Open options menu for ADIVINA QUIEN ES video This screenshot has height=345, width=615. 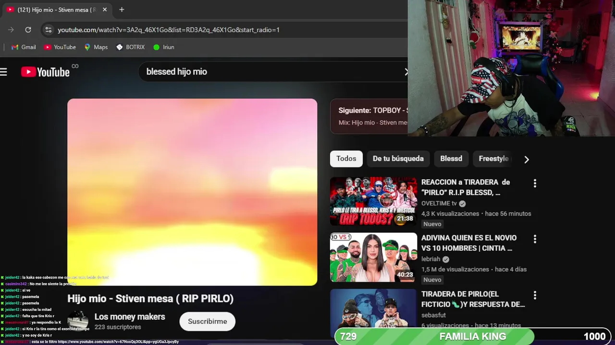pos(535,239)
